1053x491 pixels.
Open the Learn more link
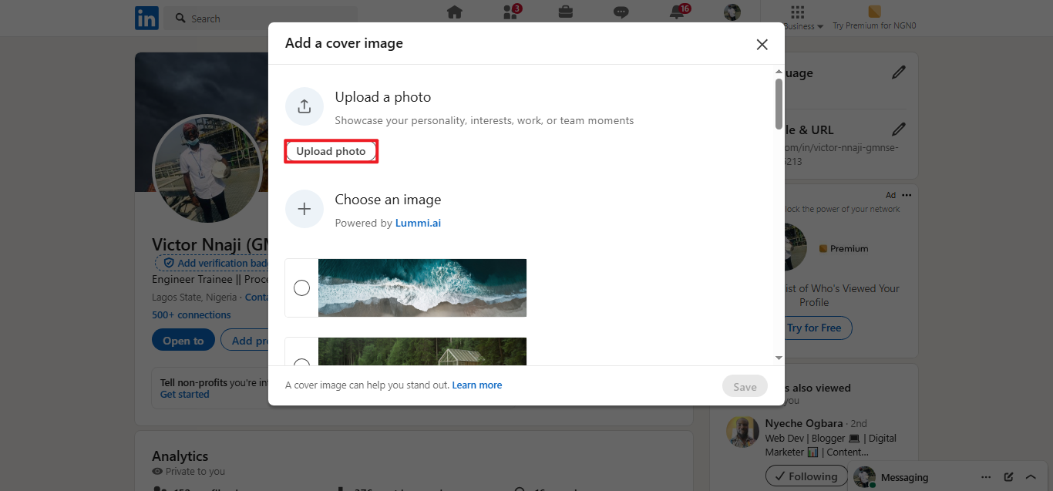click(x=477, y=385)
